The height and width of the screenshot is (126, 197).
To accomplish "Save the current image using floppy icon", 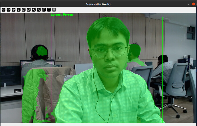I will [x=44, y=10].
